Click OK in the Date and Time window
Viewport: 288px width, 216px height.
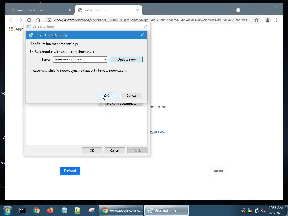pos(92,150)
